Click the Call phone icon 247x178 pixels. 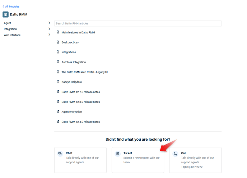(175, 154)
